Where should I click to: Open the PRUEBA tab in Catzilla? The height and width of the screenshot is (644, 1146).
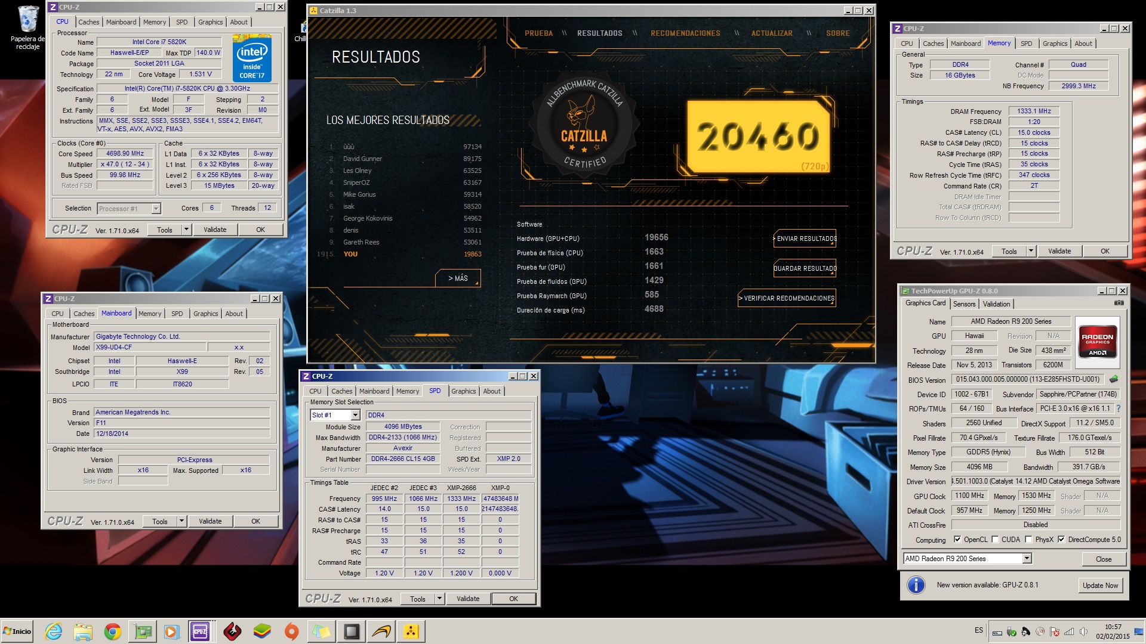pyautogui.click(x=538, y=33)
